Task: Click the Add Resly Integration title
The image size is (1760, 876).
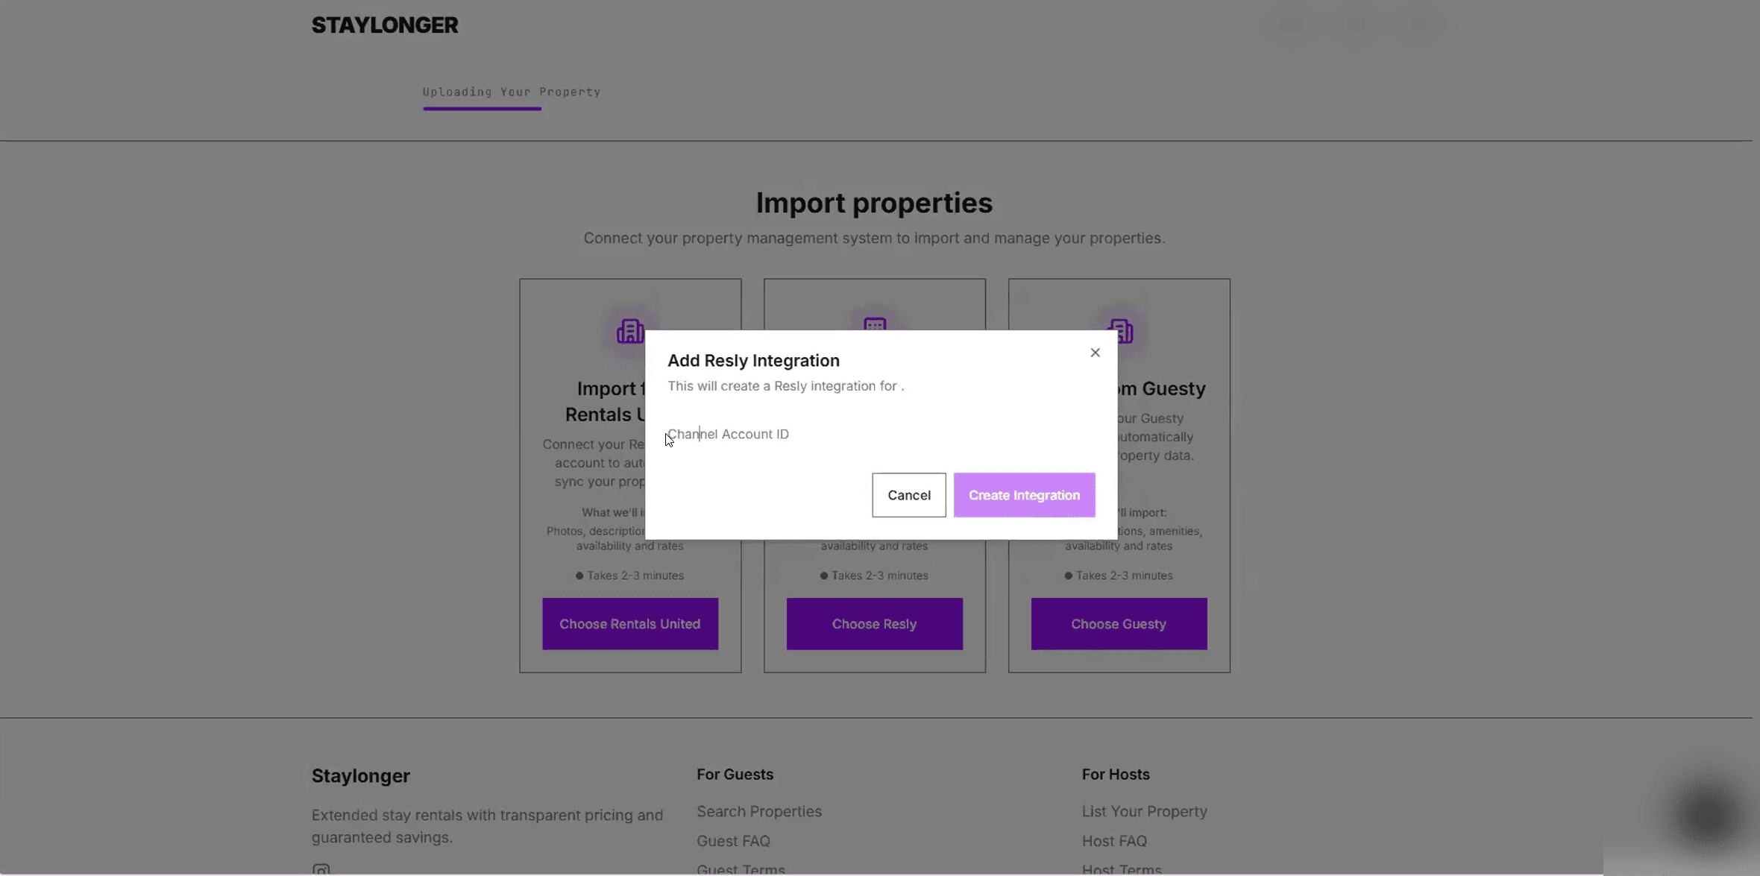Action: click(753, 361)
